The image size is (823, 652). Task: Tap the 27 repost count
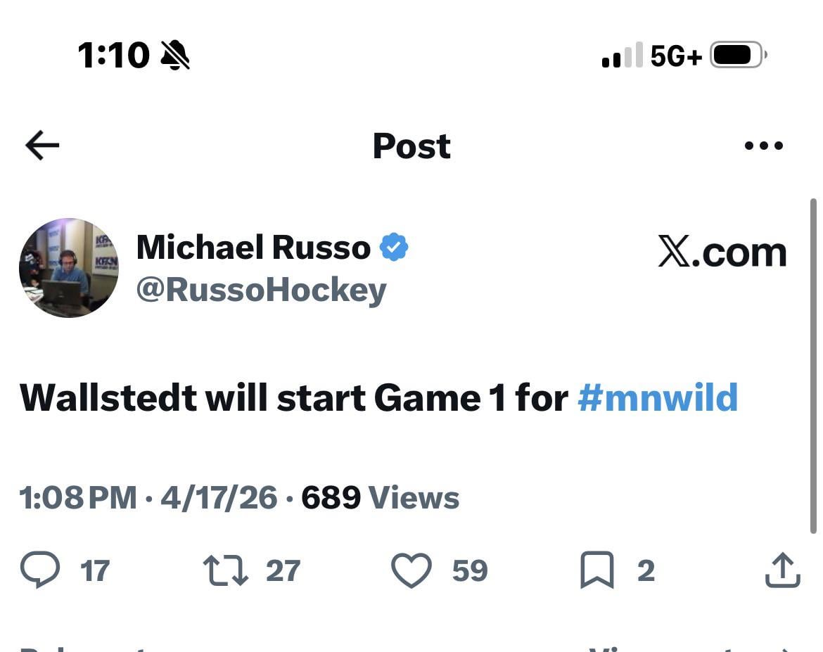[x=283, y=570]
